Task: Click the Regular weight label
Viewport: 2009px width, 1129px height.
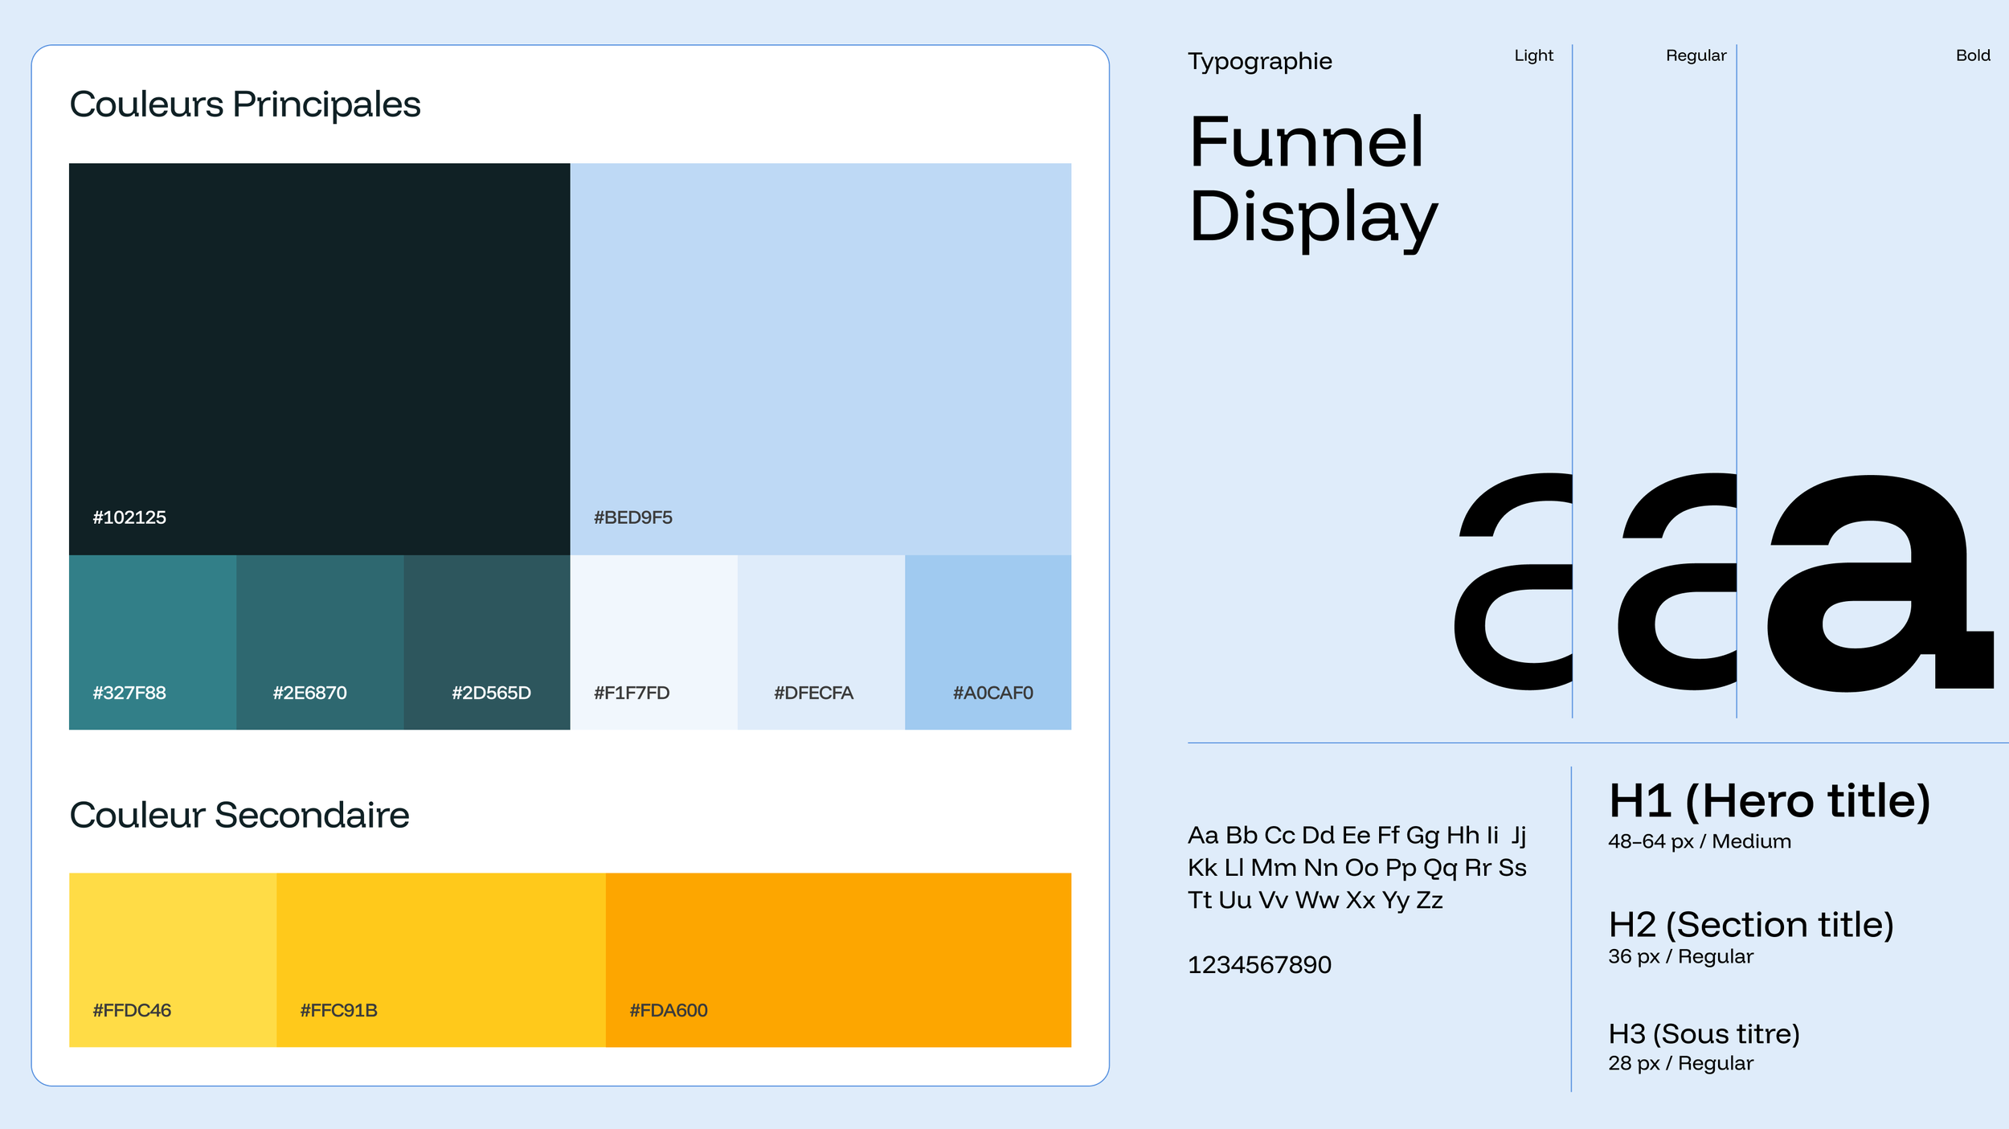Action: click(1696, 55)
